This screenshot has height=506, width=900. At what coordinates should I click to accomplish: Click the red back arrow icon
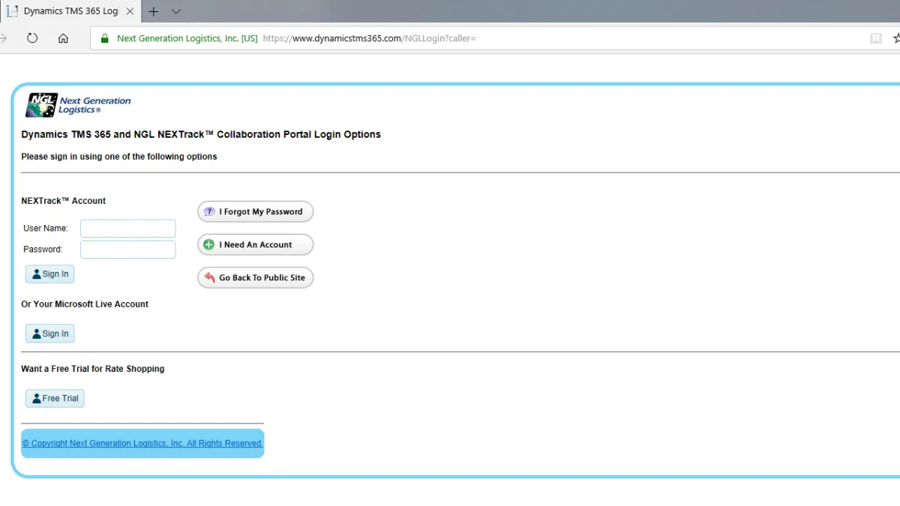[x=209, y=278]
